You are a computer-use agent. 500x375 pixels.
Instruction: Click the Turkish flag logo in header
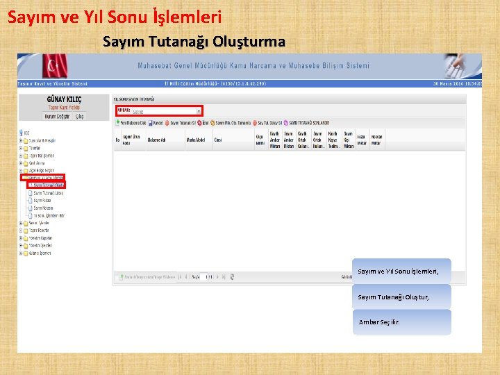[55, 66]
